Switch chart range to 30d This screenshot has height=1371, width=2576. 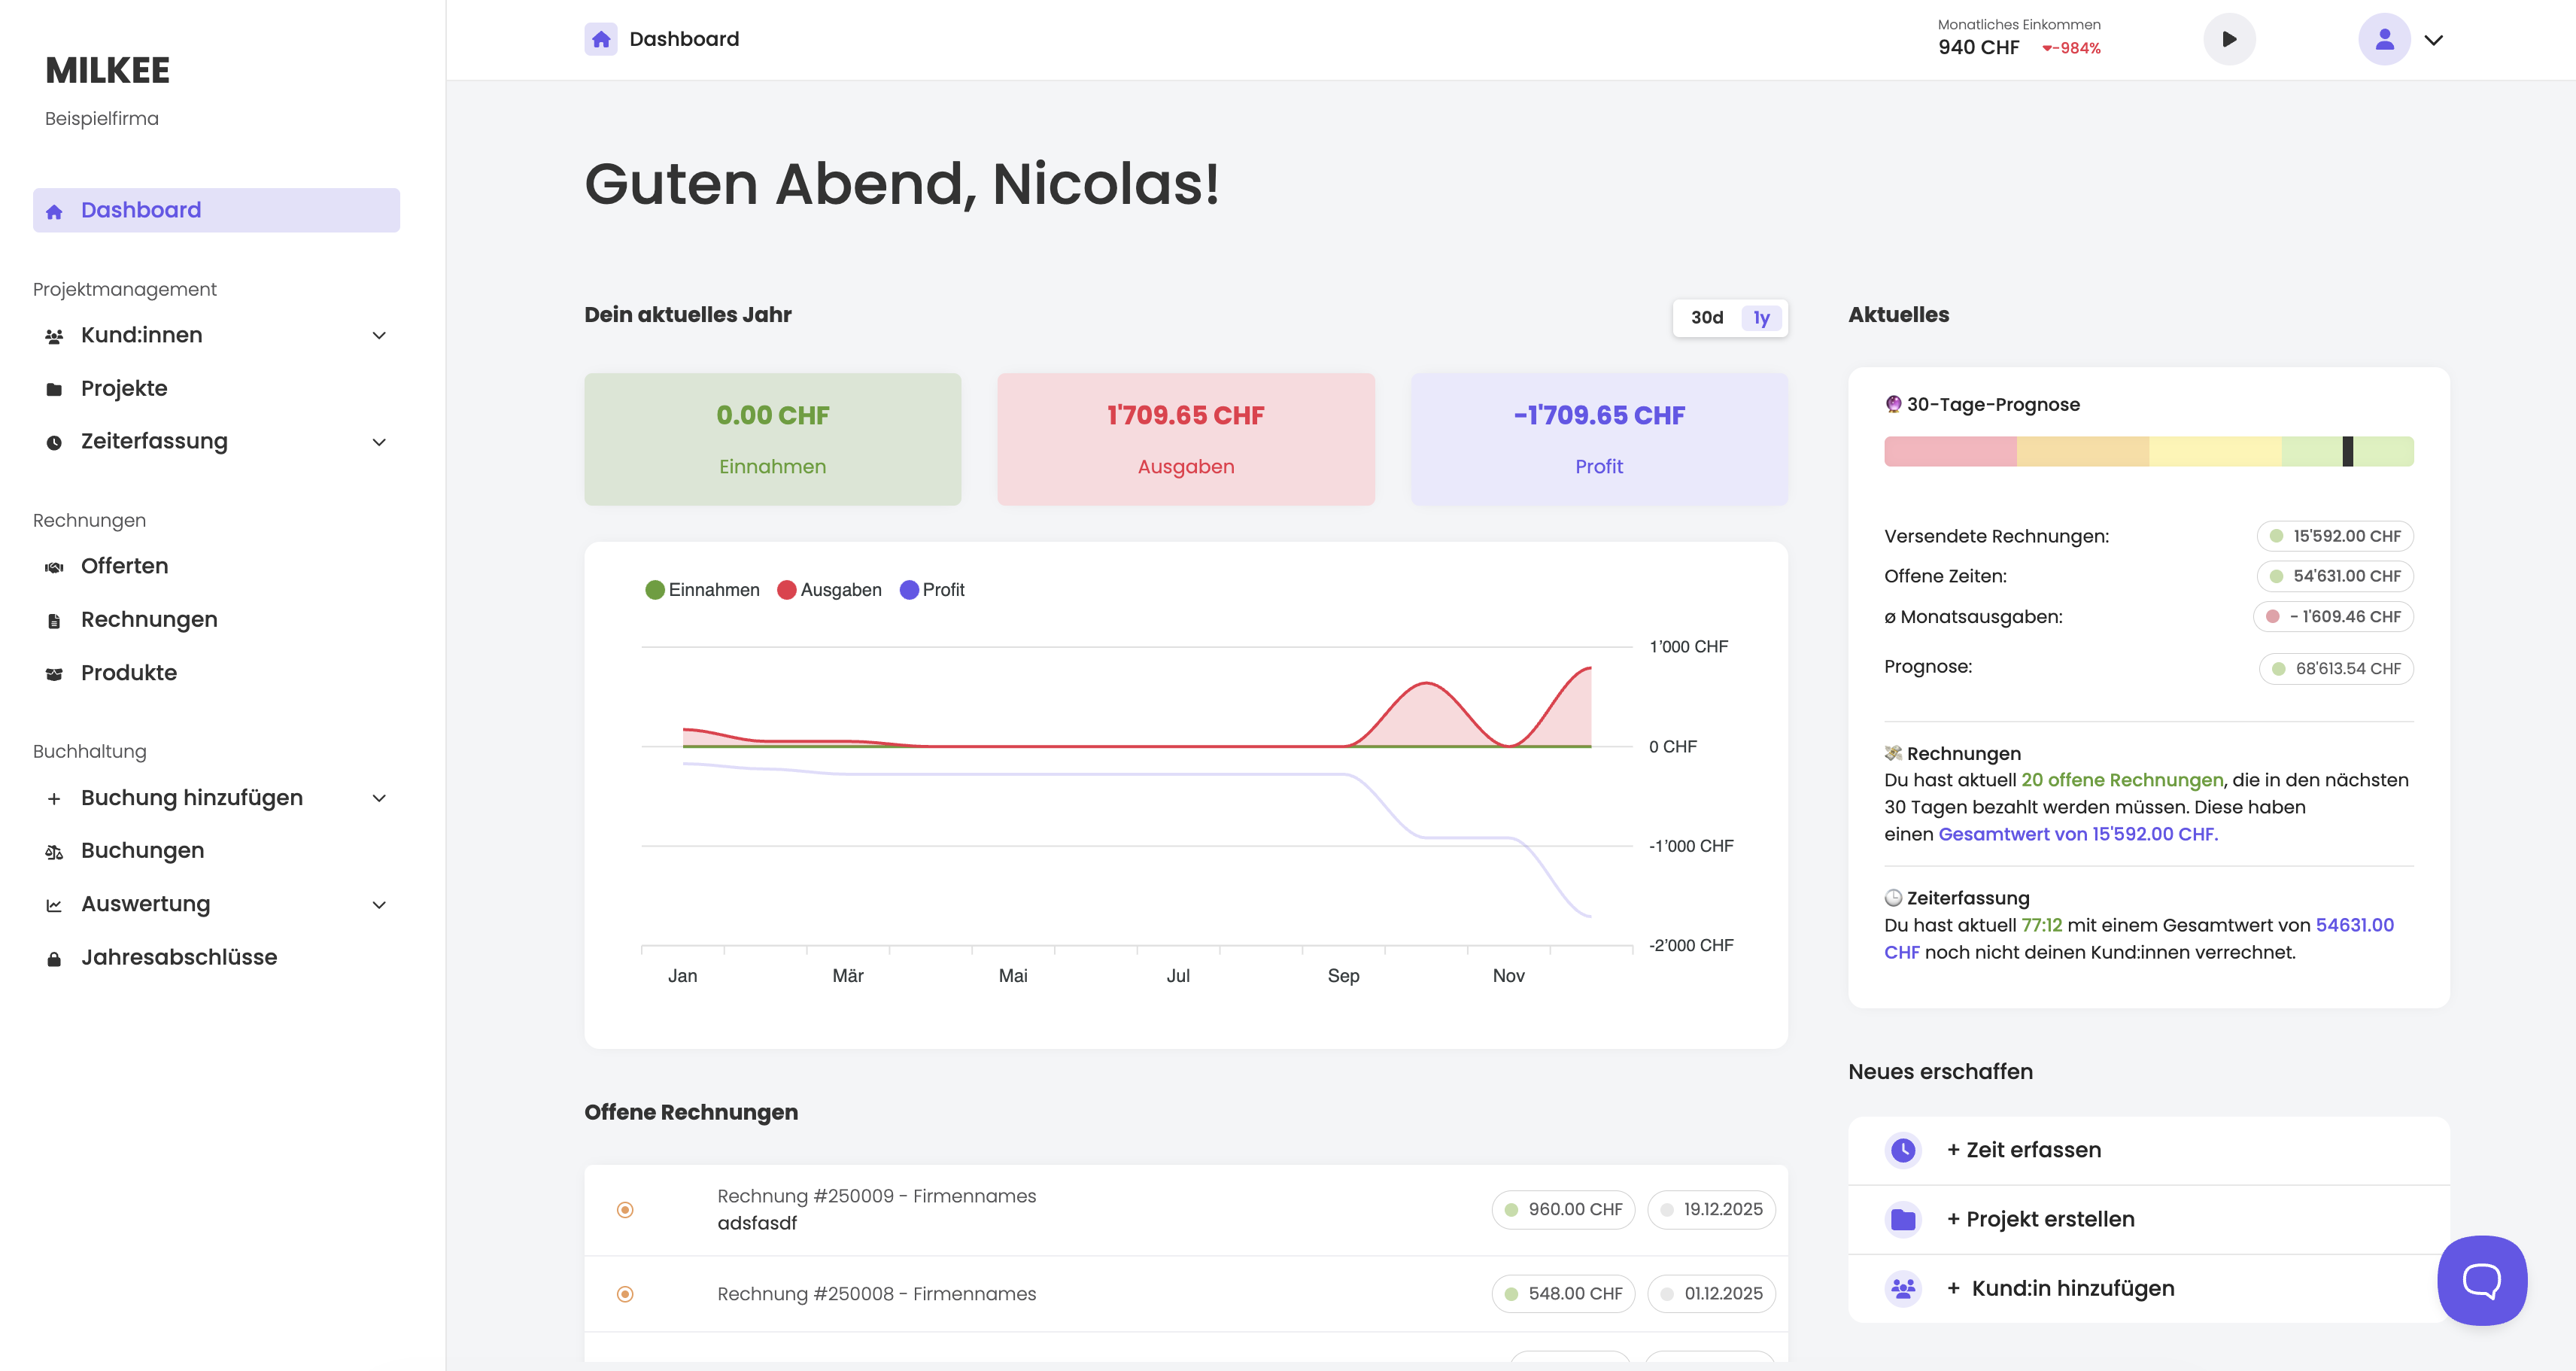[1706, 318]
